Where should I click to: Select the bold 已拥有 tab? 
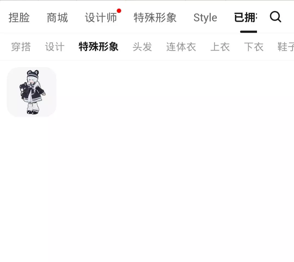(x=246, y=18)
